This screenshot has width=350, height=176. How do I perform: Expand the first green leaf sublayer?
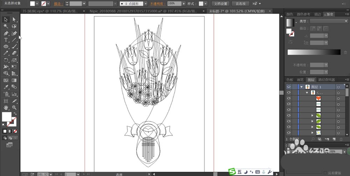click(x=313, y=115)
